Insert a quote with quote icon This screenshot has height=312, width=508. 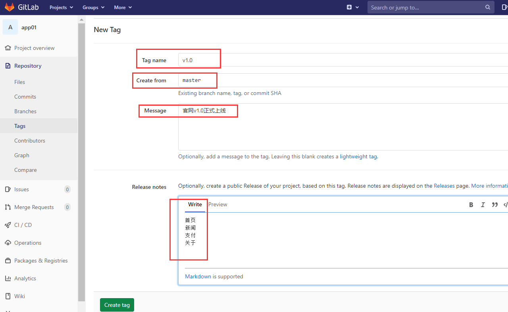pyautogui.click(x=495, y=205)
